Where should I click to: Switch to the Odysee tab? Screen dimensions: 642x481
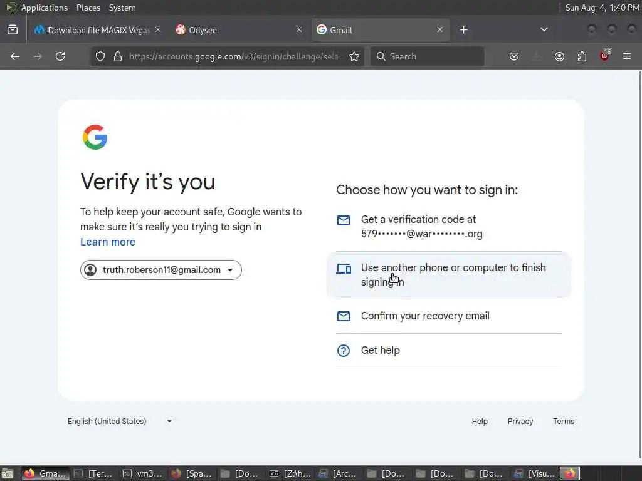coord(239,30)
